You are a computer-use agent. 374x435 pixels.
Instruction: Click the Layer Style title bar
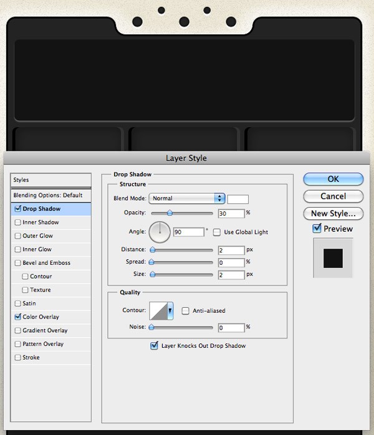[x=186, y=158]
